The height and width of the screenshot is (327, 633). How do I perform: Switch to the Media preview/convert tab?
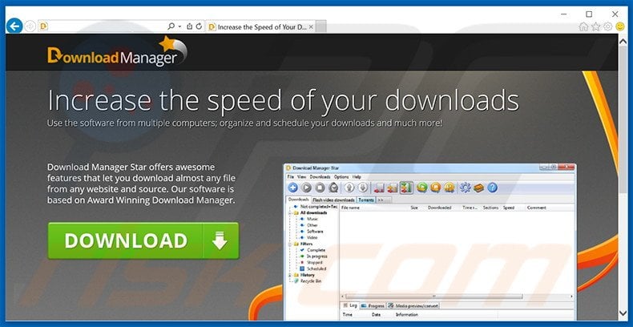coord(413,305)
